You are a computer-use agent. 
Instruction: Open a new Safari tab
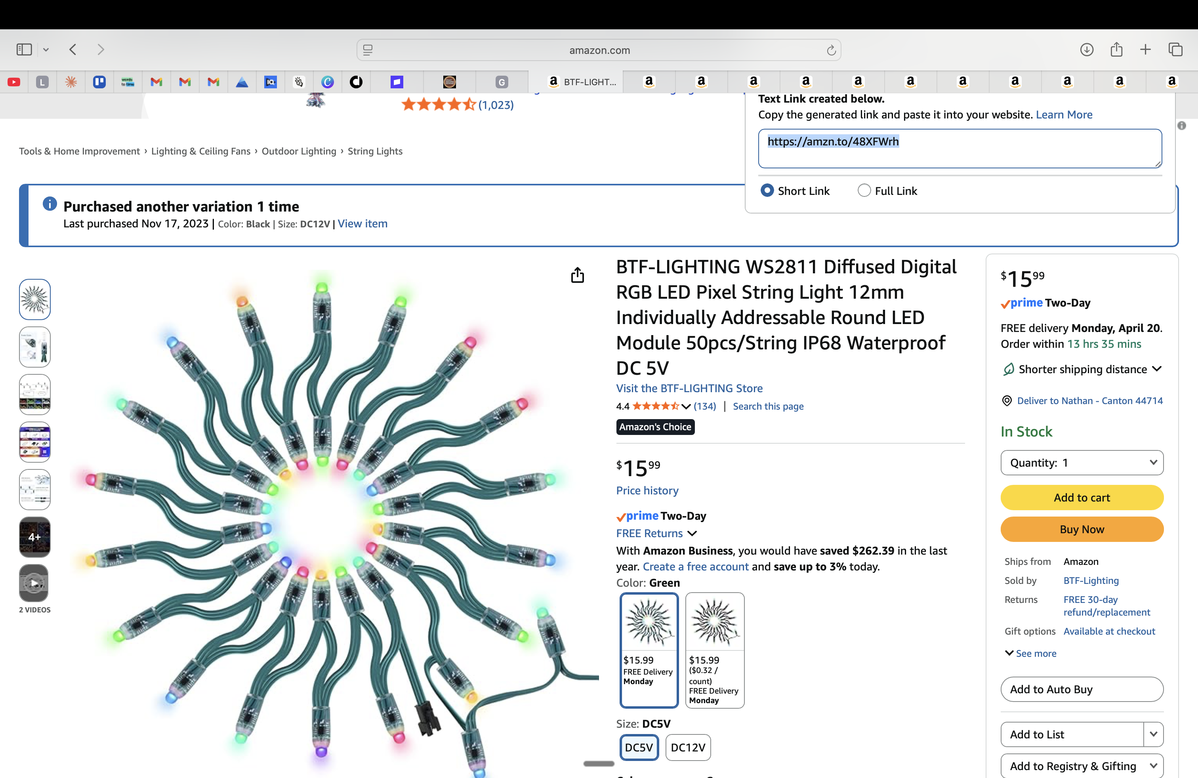[x=1146, y=49]
